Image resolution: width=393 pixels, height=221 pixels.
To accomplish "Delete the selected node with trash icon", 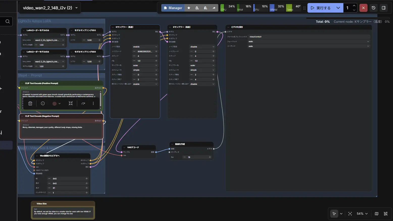I will (30, 103).
